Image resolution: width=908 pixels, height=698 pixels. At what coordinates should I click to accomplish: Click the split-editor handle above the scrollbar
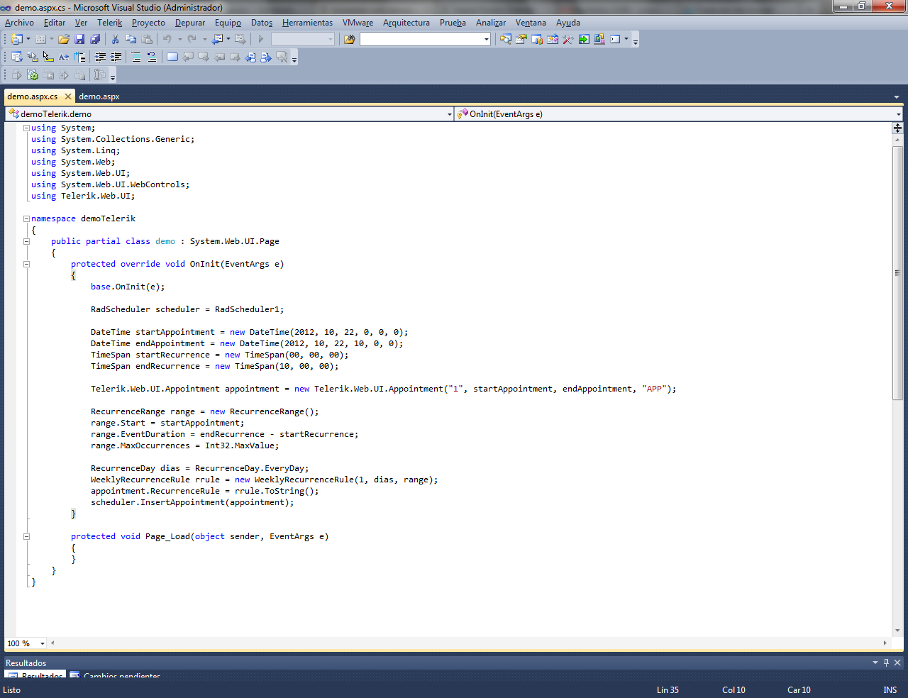[x=897, y=128]
